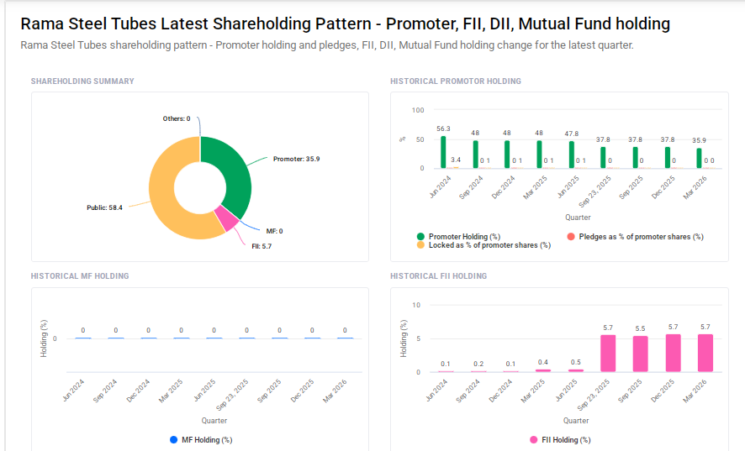Toggle the Locked as % of promoter shares legend item

(483, 245)
